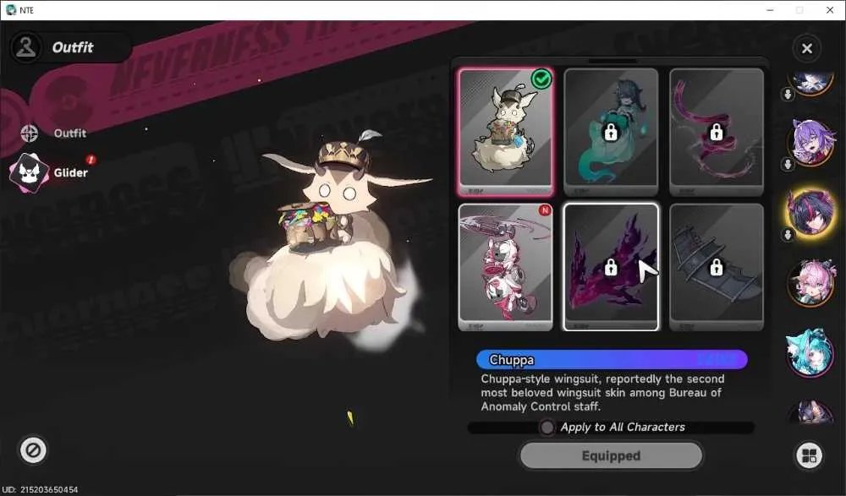
Task: Click the Chuppa-style wingsuit description text
Action: click(602, 392)
